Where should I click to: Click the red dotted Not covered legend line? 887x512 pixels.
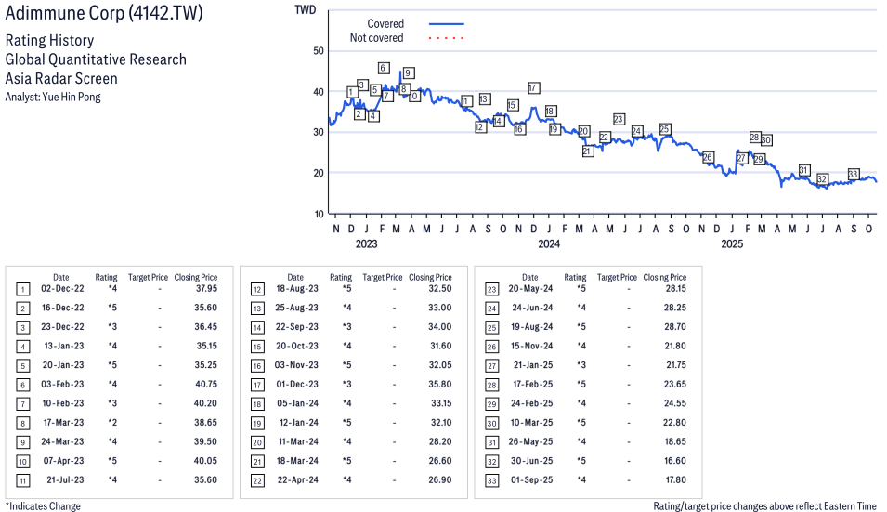pos(446,38)
